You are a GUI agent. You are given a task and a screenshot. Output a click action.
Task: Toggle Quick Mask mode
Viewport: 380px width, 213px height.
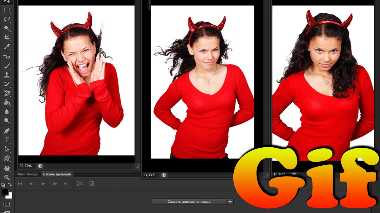tap(7, 204)
